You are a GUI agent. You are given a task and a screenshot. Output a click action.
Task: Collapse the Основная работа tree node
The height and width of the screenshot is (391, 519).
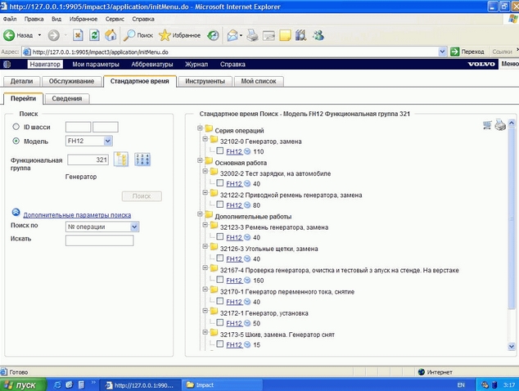[x=200, y=160]
